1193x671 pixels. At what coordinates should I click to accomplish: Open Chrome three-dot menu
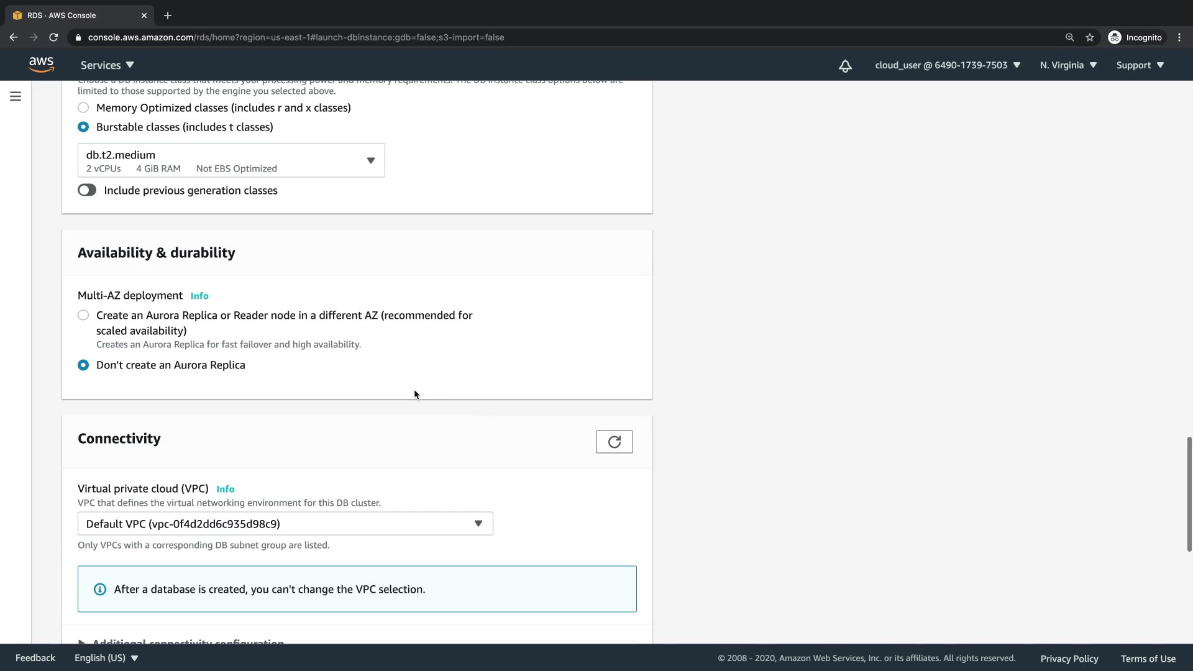coord(1179,37)
